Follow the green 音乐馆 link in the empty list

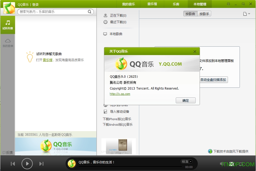[x=47, y=60]
